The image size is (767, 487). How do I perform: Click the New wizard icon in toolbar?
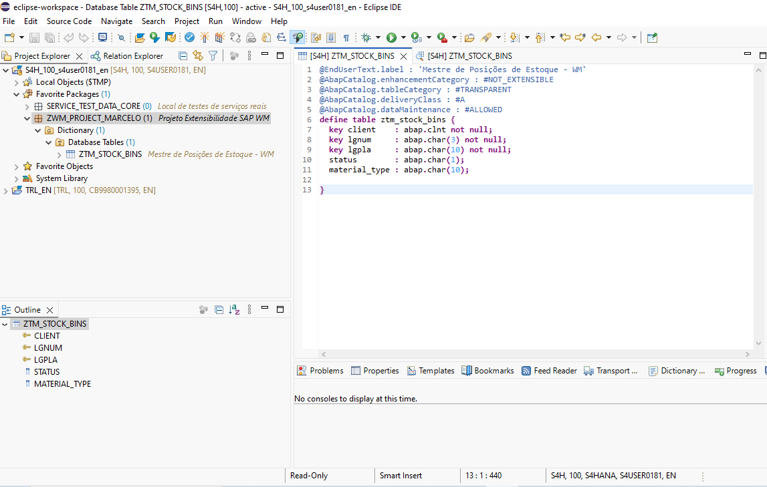[9, 38]
